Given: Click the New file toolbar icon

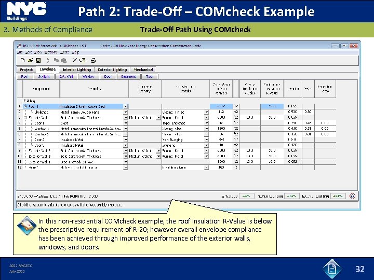Looking at the screenshot, I should pos(22,60).
